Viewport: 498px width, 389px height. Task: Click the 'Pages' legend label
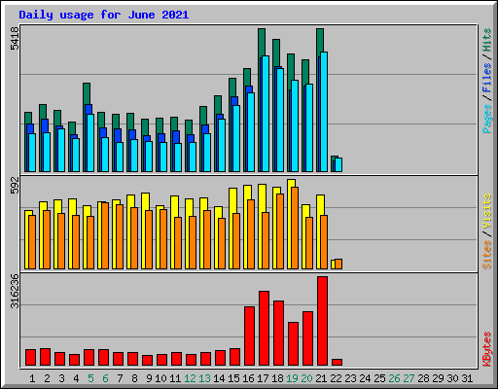(x=487, y=119)
